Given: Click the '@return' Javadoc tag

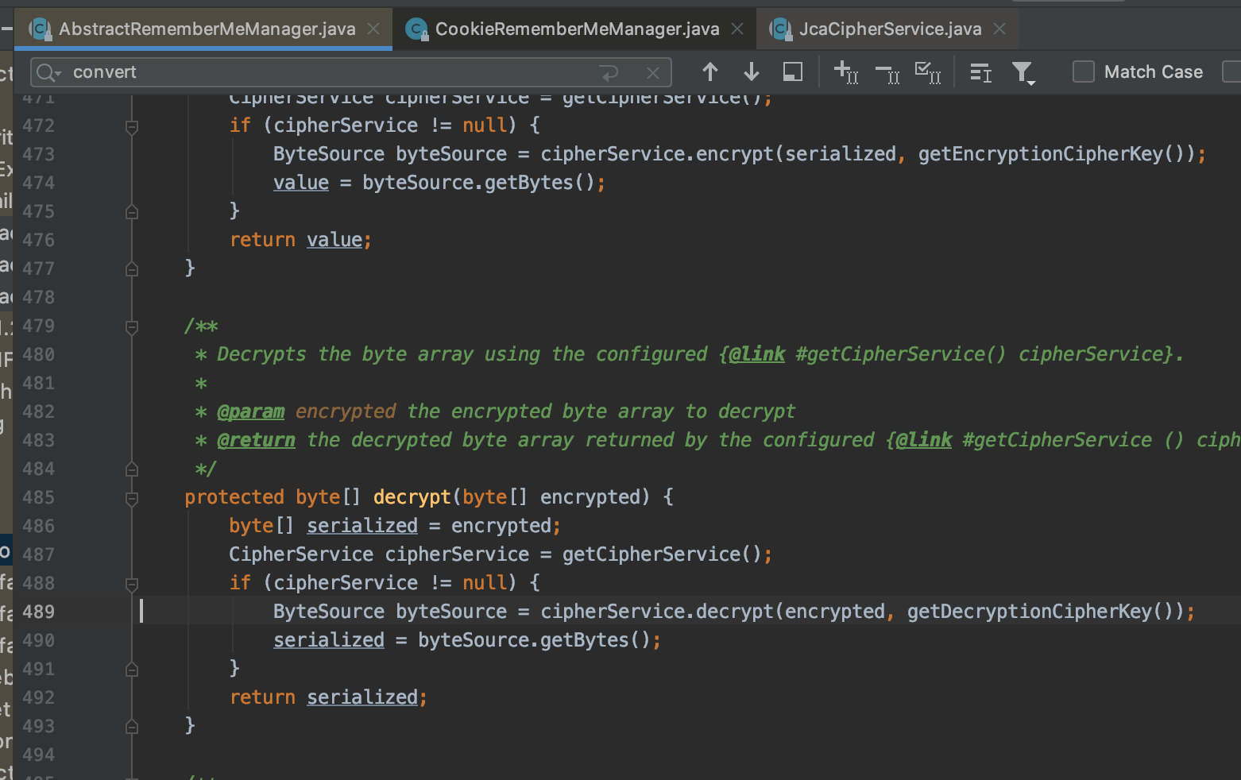Looking at the screenshot, I should click(256, 440).
